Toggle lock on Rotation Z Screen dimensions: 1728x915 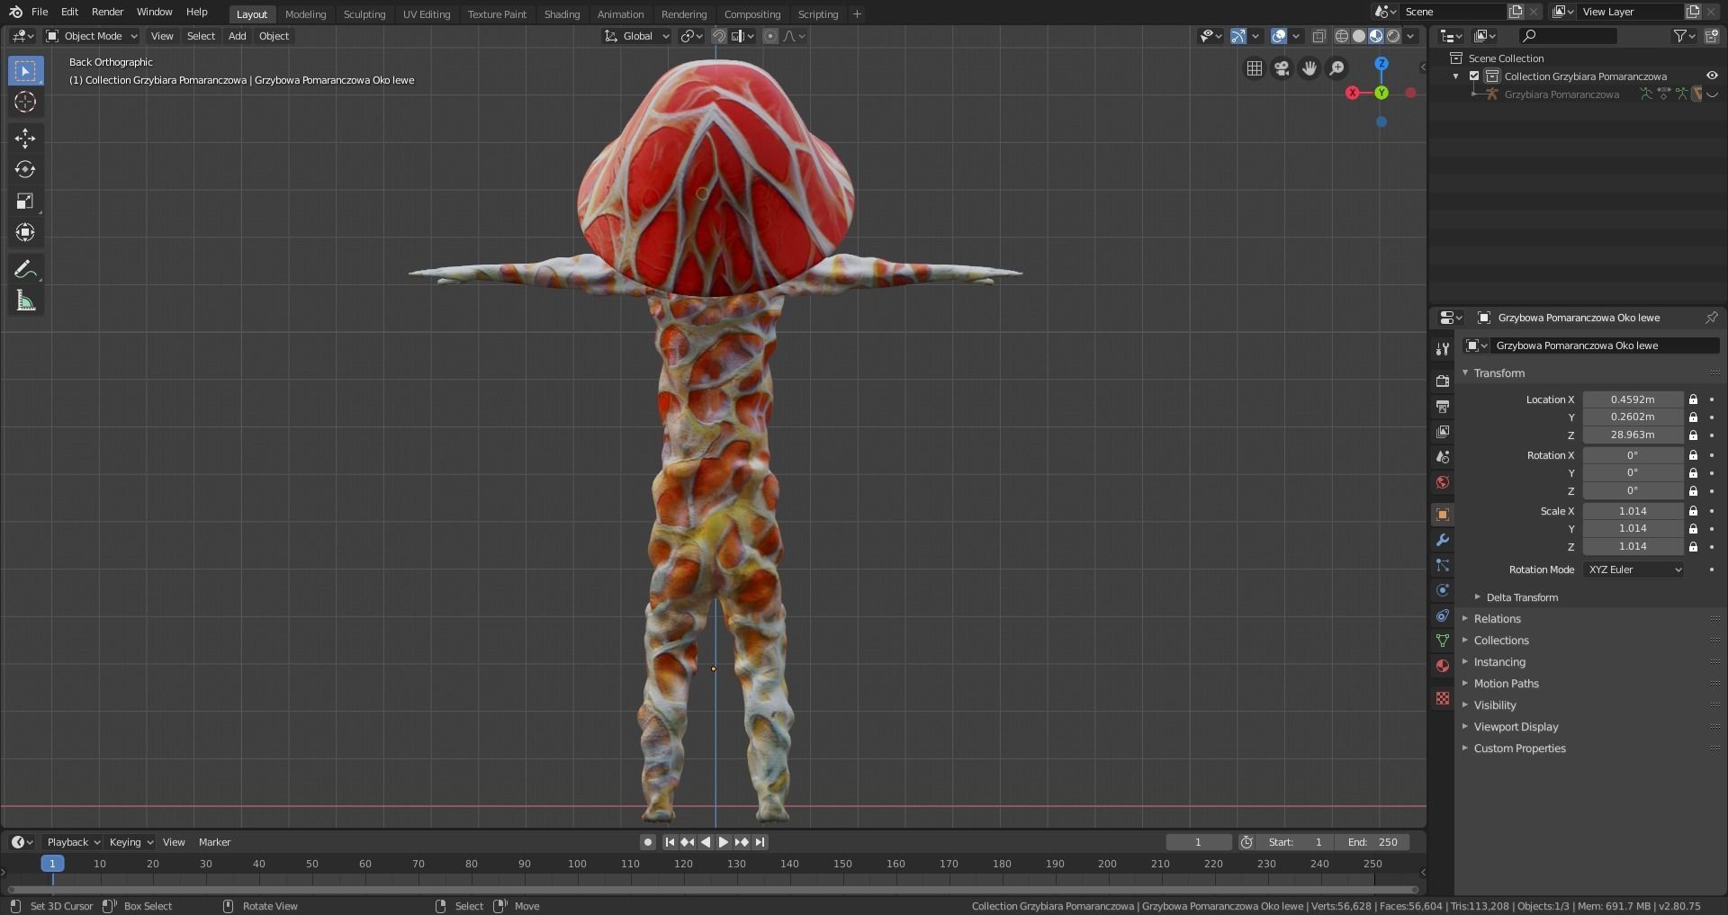(x=1693, y=491)
